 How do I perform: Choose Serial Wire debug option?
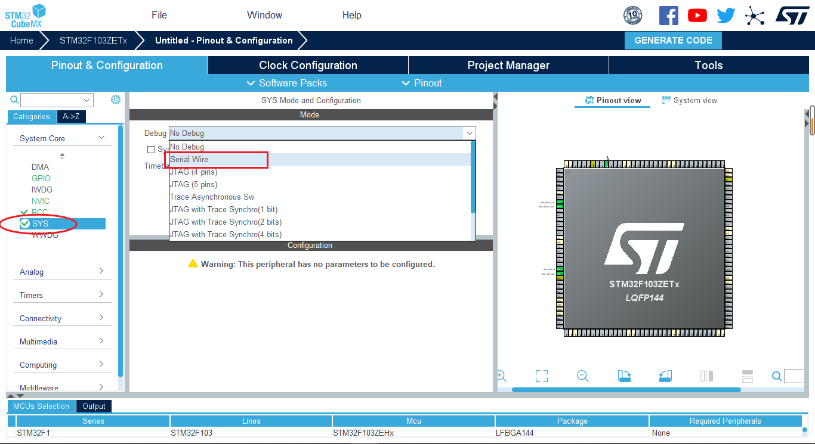[x=320, y=159]
